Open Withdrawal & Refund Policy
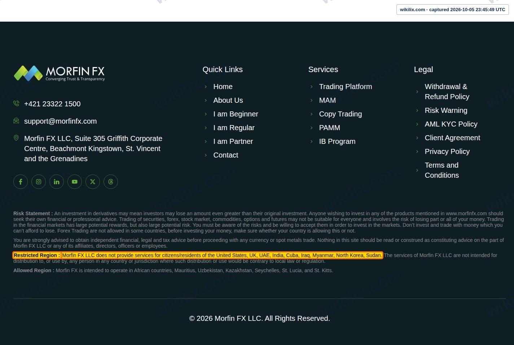This screenshot has width=514, height=345. pyautogui.click(x=447, y=92)
